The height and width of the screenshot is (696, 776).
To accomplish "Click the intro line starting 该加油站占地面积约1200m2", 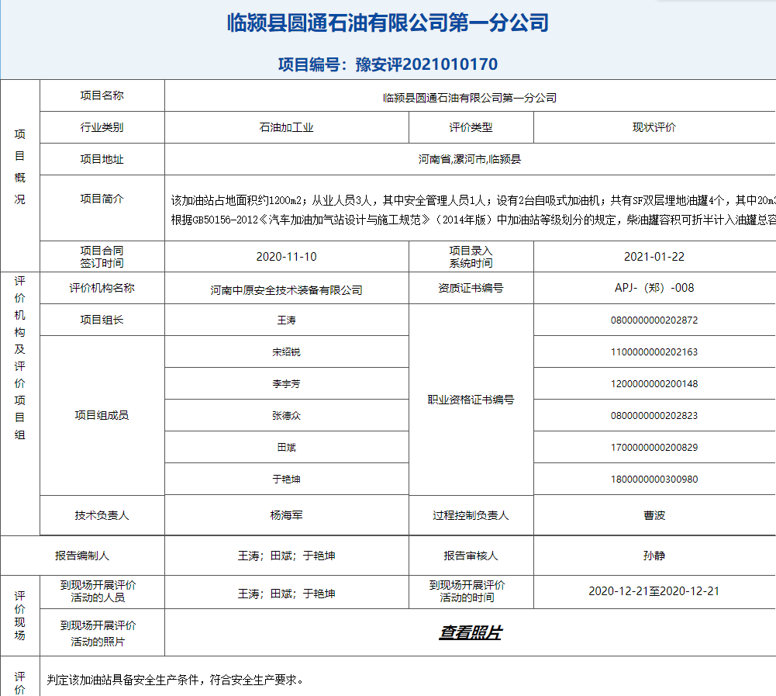I will pyautogui.click(x=473, y=200).
